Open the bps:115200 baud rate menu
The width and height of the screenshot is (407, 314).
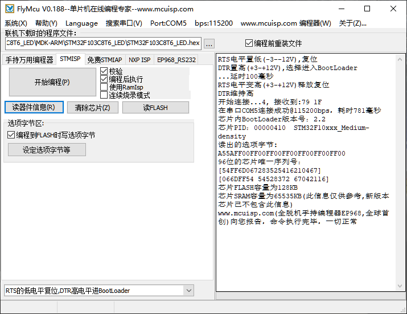point(213,23)
